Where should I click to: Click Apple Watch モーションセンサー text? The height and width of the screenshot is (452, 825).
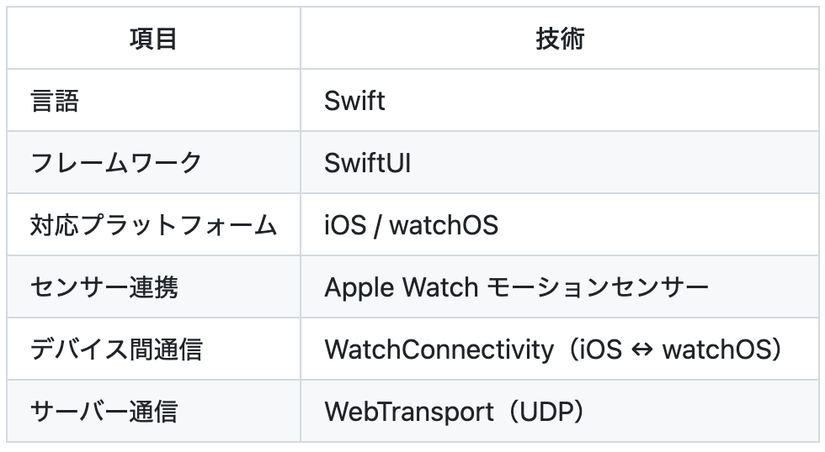(x=516, y=287)
